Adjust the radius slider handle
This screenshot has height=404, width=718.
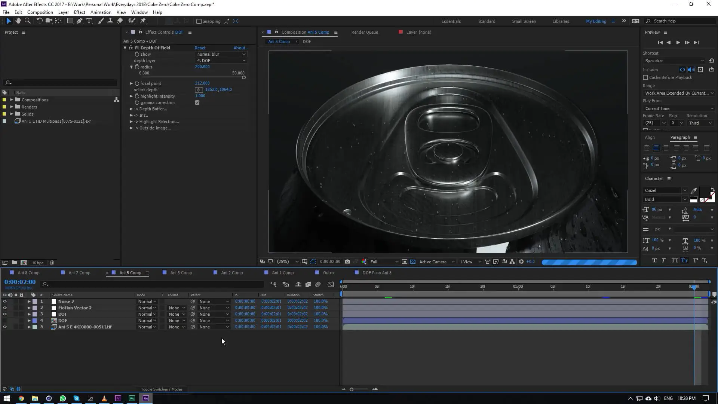[x=244, y=78]
